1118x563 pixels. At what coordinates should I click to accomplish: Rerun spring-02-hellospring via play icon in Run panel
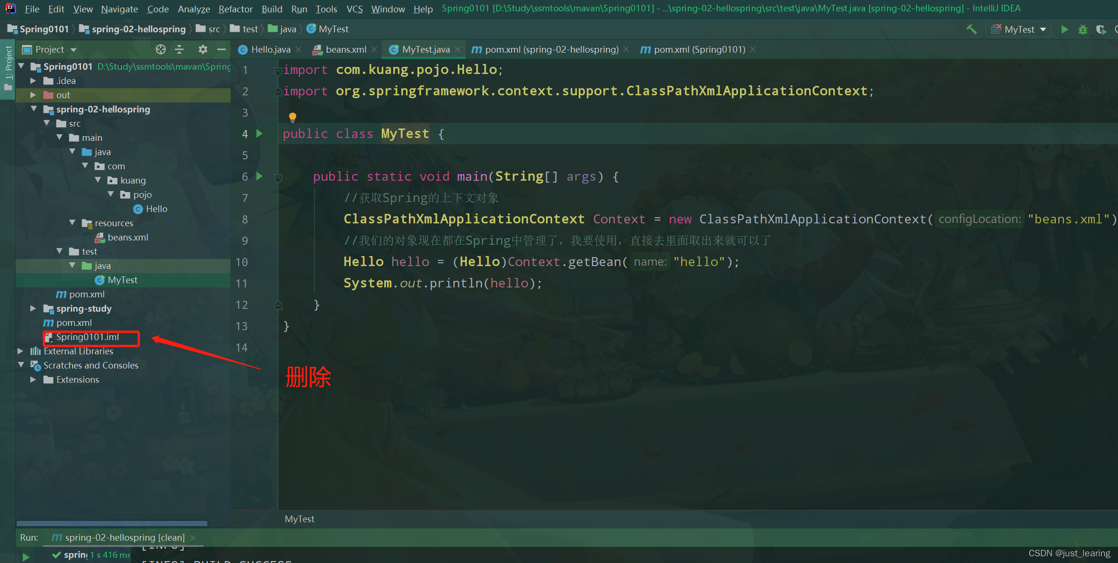tap(26, 557)
